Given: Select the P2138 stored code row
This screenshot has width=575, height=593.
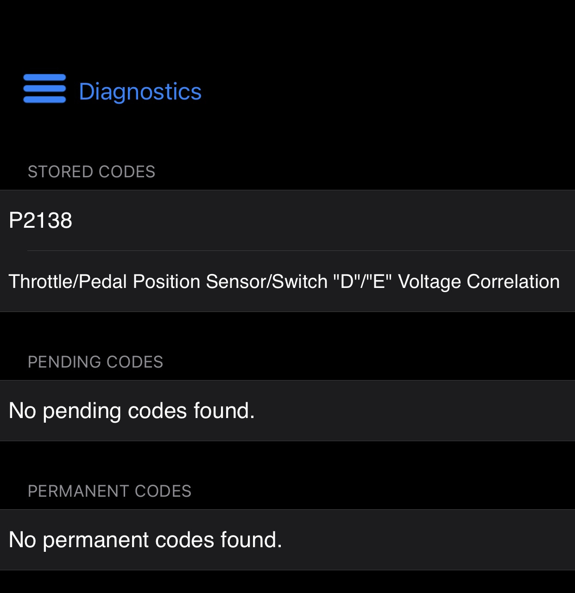Looking at the screenshot, I should point(287,220).
